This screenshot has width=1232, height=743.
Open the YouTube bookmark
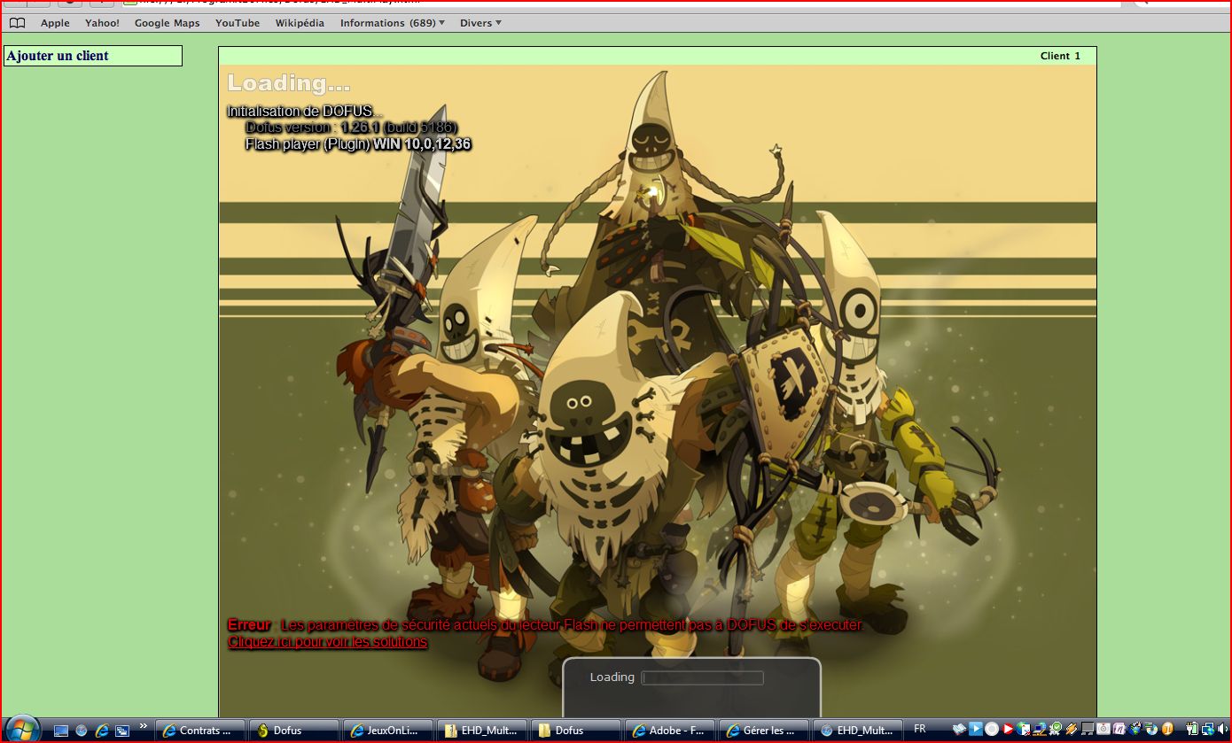click(238, 23)
